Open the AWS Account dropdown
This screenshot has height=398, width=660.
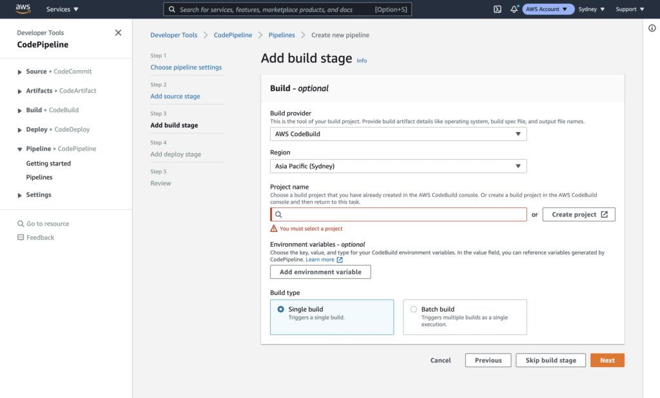548,9
